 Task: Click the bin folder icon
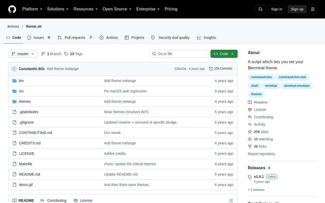(14, 81)
